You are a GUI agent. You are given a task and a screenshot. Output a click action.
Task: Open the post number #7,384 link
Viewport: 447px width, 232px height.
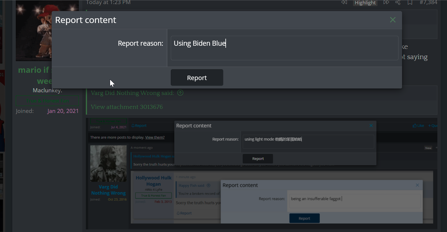point(428,2)
